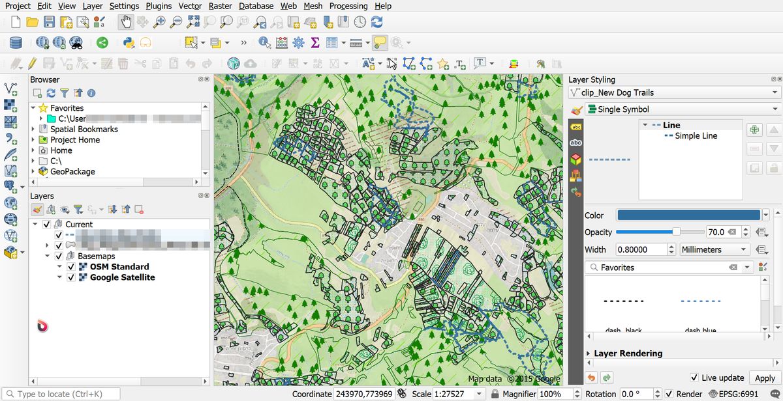Image resolution: width=783 pixels, height=401 pixels.
Task: Click the blue Color swatch
Action: pyautogui.click(x=688, y=215)
